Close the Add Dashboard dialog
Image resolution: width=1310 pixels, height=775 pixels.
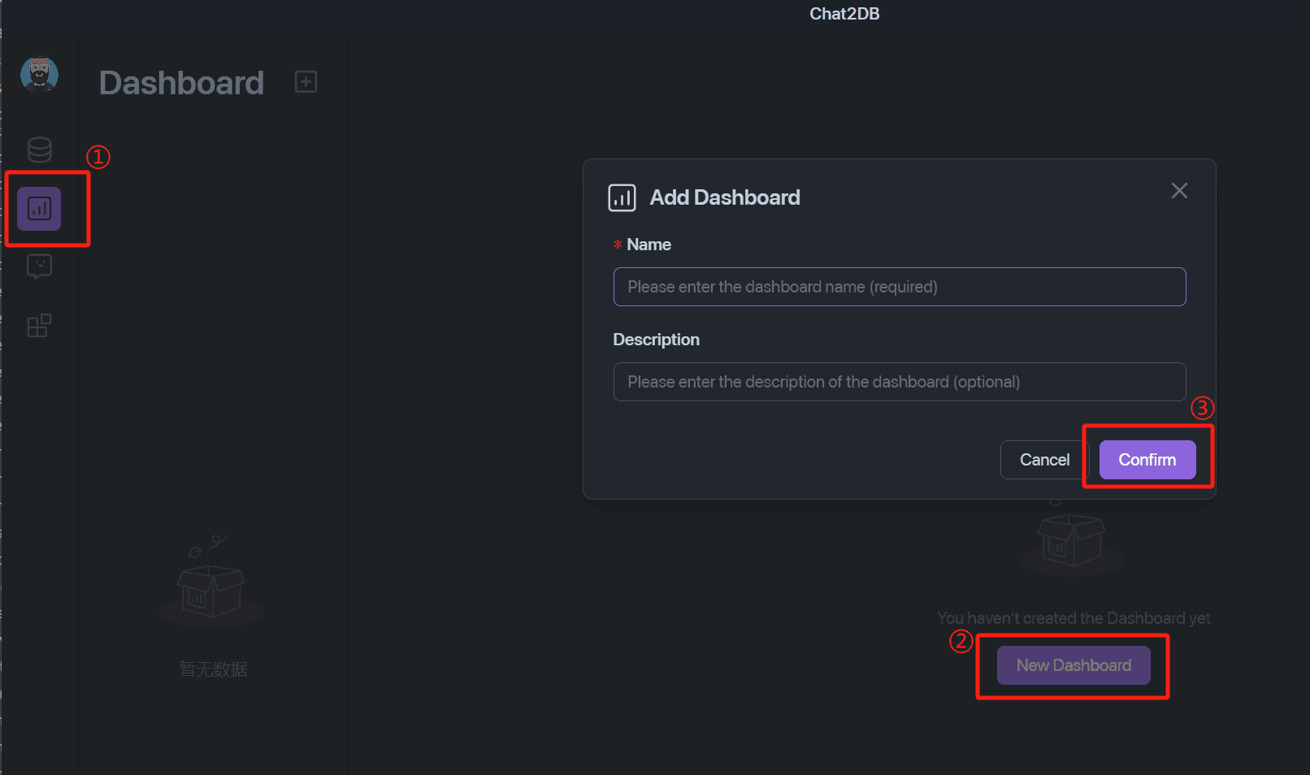1179,190
